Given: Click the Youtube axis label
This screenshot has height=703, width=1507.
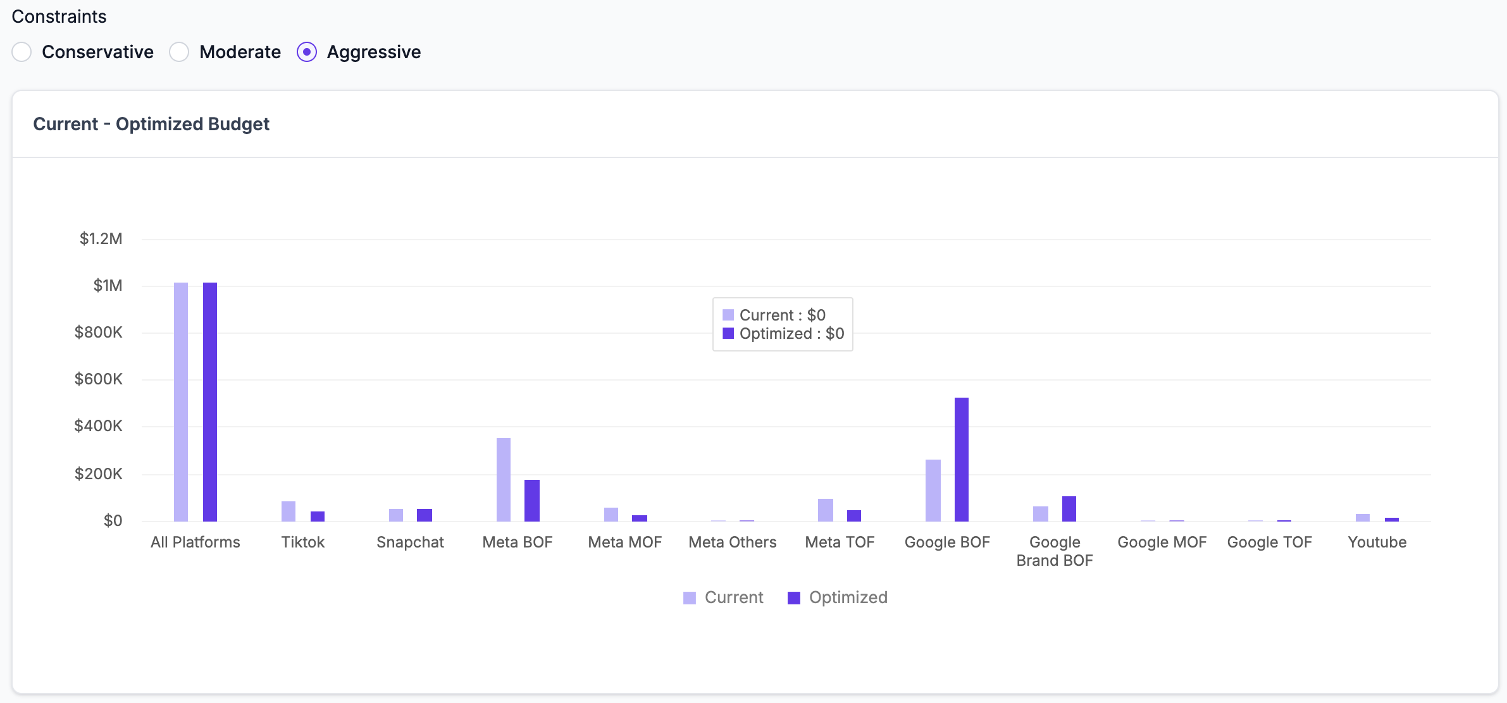Looking at the screenshot, I should [1377, 542].
